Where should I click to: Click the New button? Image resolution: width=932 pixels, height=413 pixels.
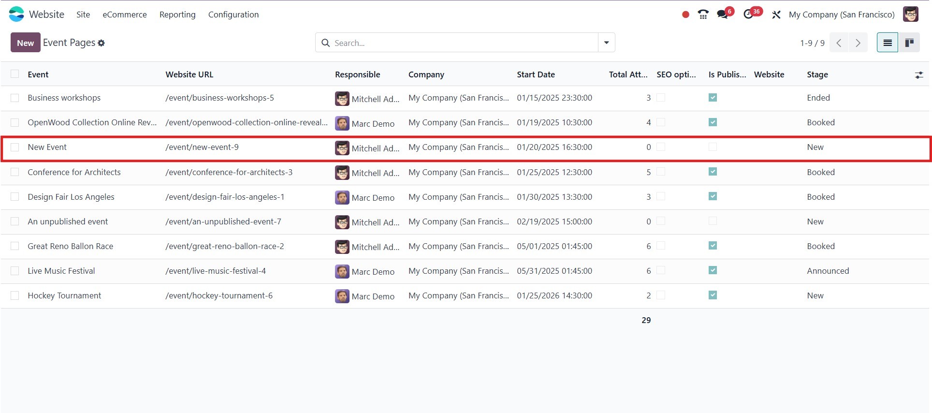pos(25,43)
